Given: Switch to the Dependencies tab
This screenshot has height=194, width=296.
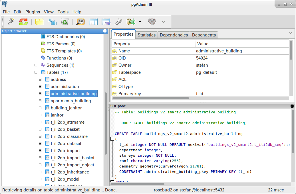Looking at the screenshot, I should [x=174, y=35].
